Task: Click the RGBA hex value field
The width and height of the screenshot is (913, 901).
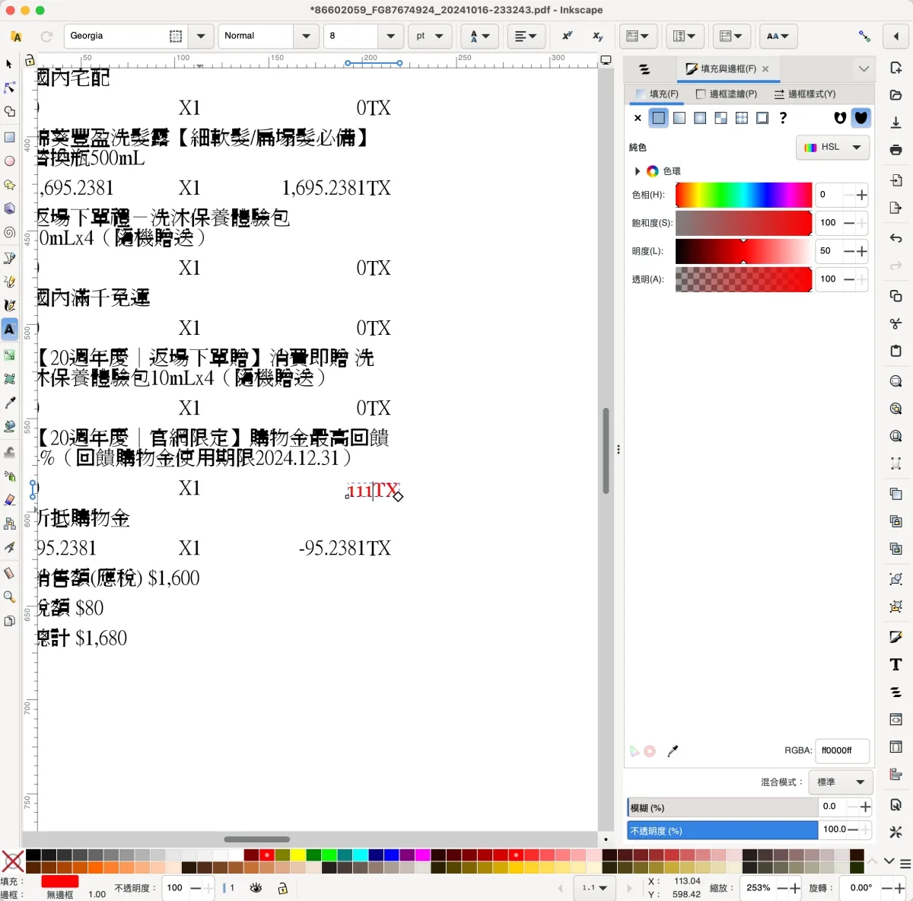Action: [x=841, y=750]
